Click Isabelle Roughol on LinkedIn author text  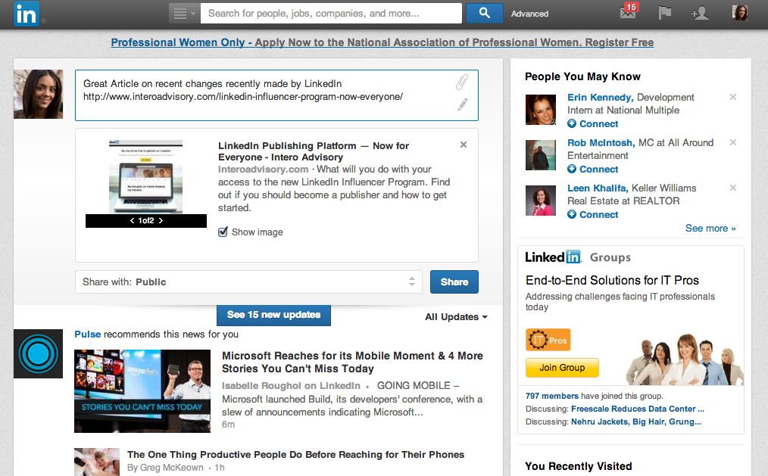pos(291,385)
